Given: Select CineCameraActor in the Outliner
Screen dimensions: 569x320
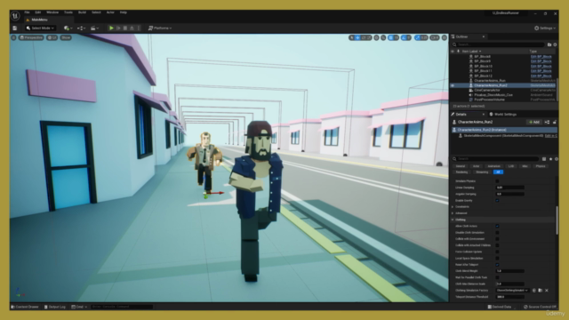Looking at the screenshot, I should (487, 90).
